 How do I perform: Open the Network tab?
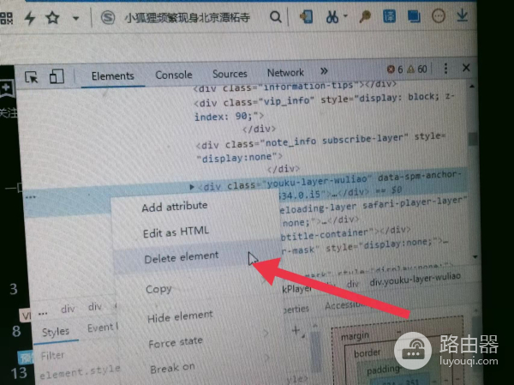click(x=285, y=73)
